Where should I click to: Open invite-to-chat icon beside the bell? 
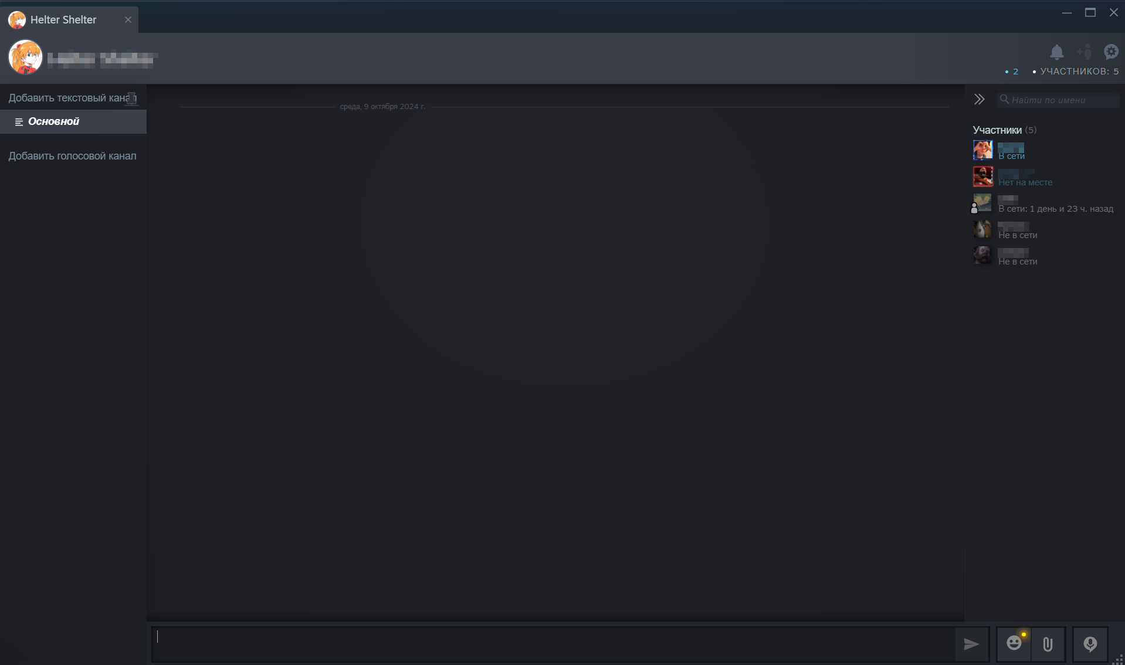[x=1085, y=52]
